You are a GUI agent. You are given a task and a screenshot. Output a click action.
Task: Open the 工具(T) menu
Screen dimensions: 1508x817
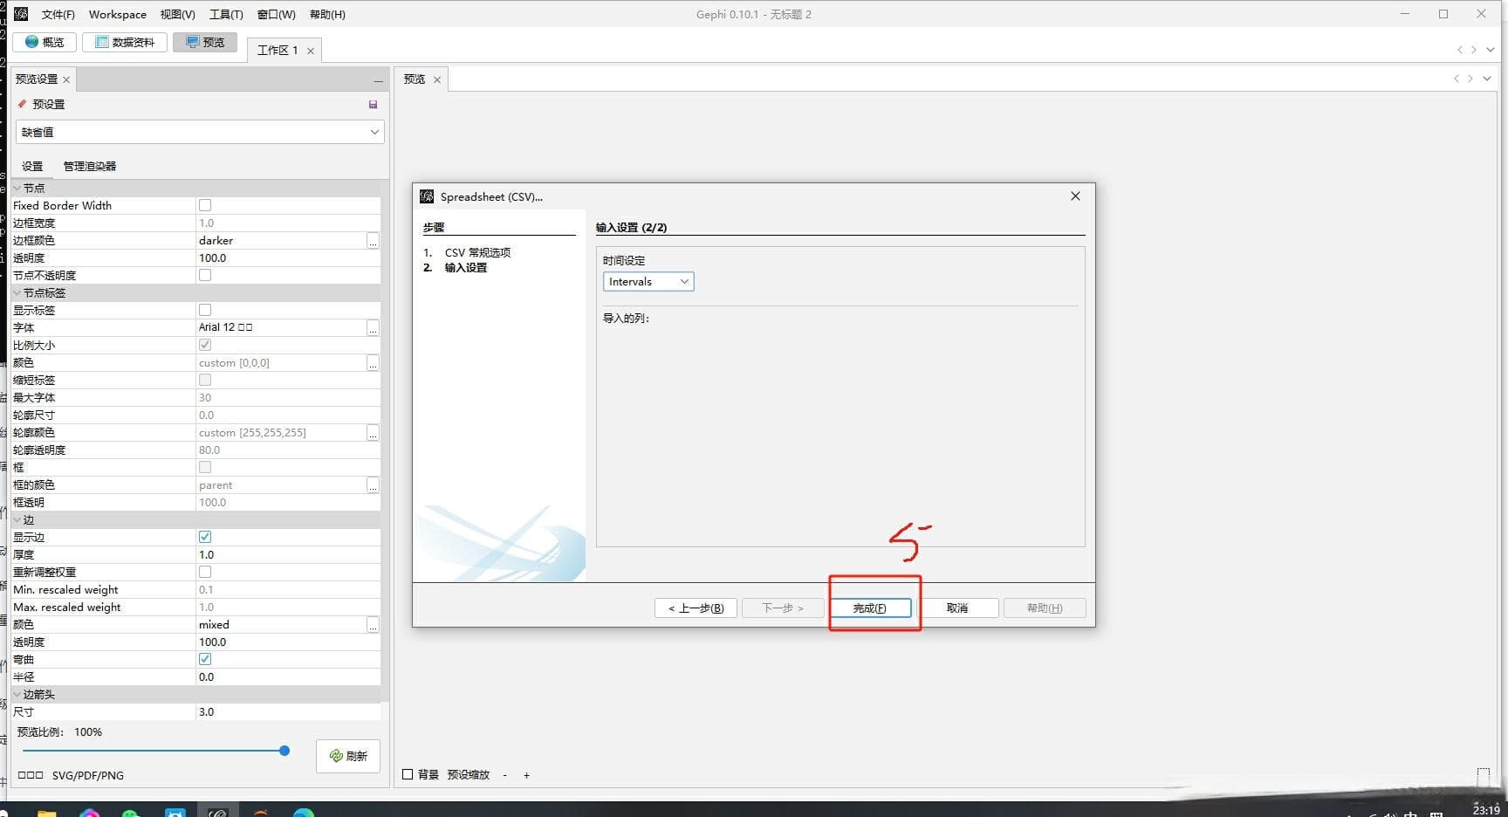(226, 14)
